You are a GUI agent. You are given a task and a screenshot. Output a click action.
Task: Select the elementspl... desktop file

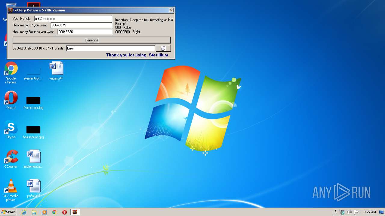click(x=33, y=73)
